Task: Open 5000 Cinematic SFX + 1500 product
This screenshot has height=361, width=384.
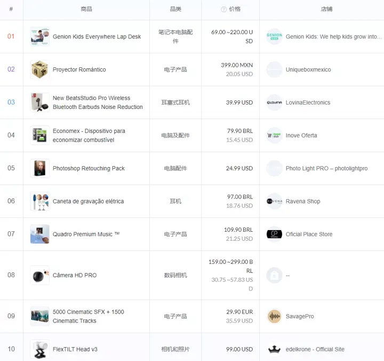Action: 89,316
